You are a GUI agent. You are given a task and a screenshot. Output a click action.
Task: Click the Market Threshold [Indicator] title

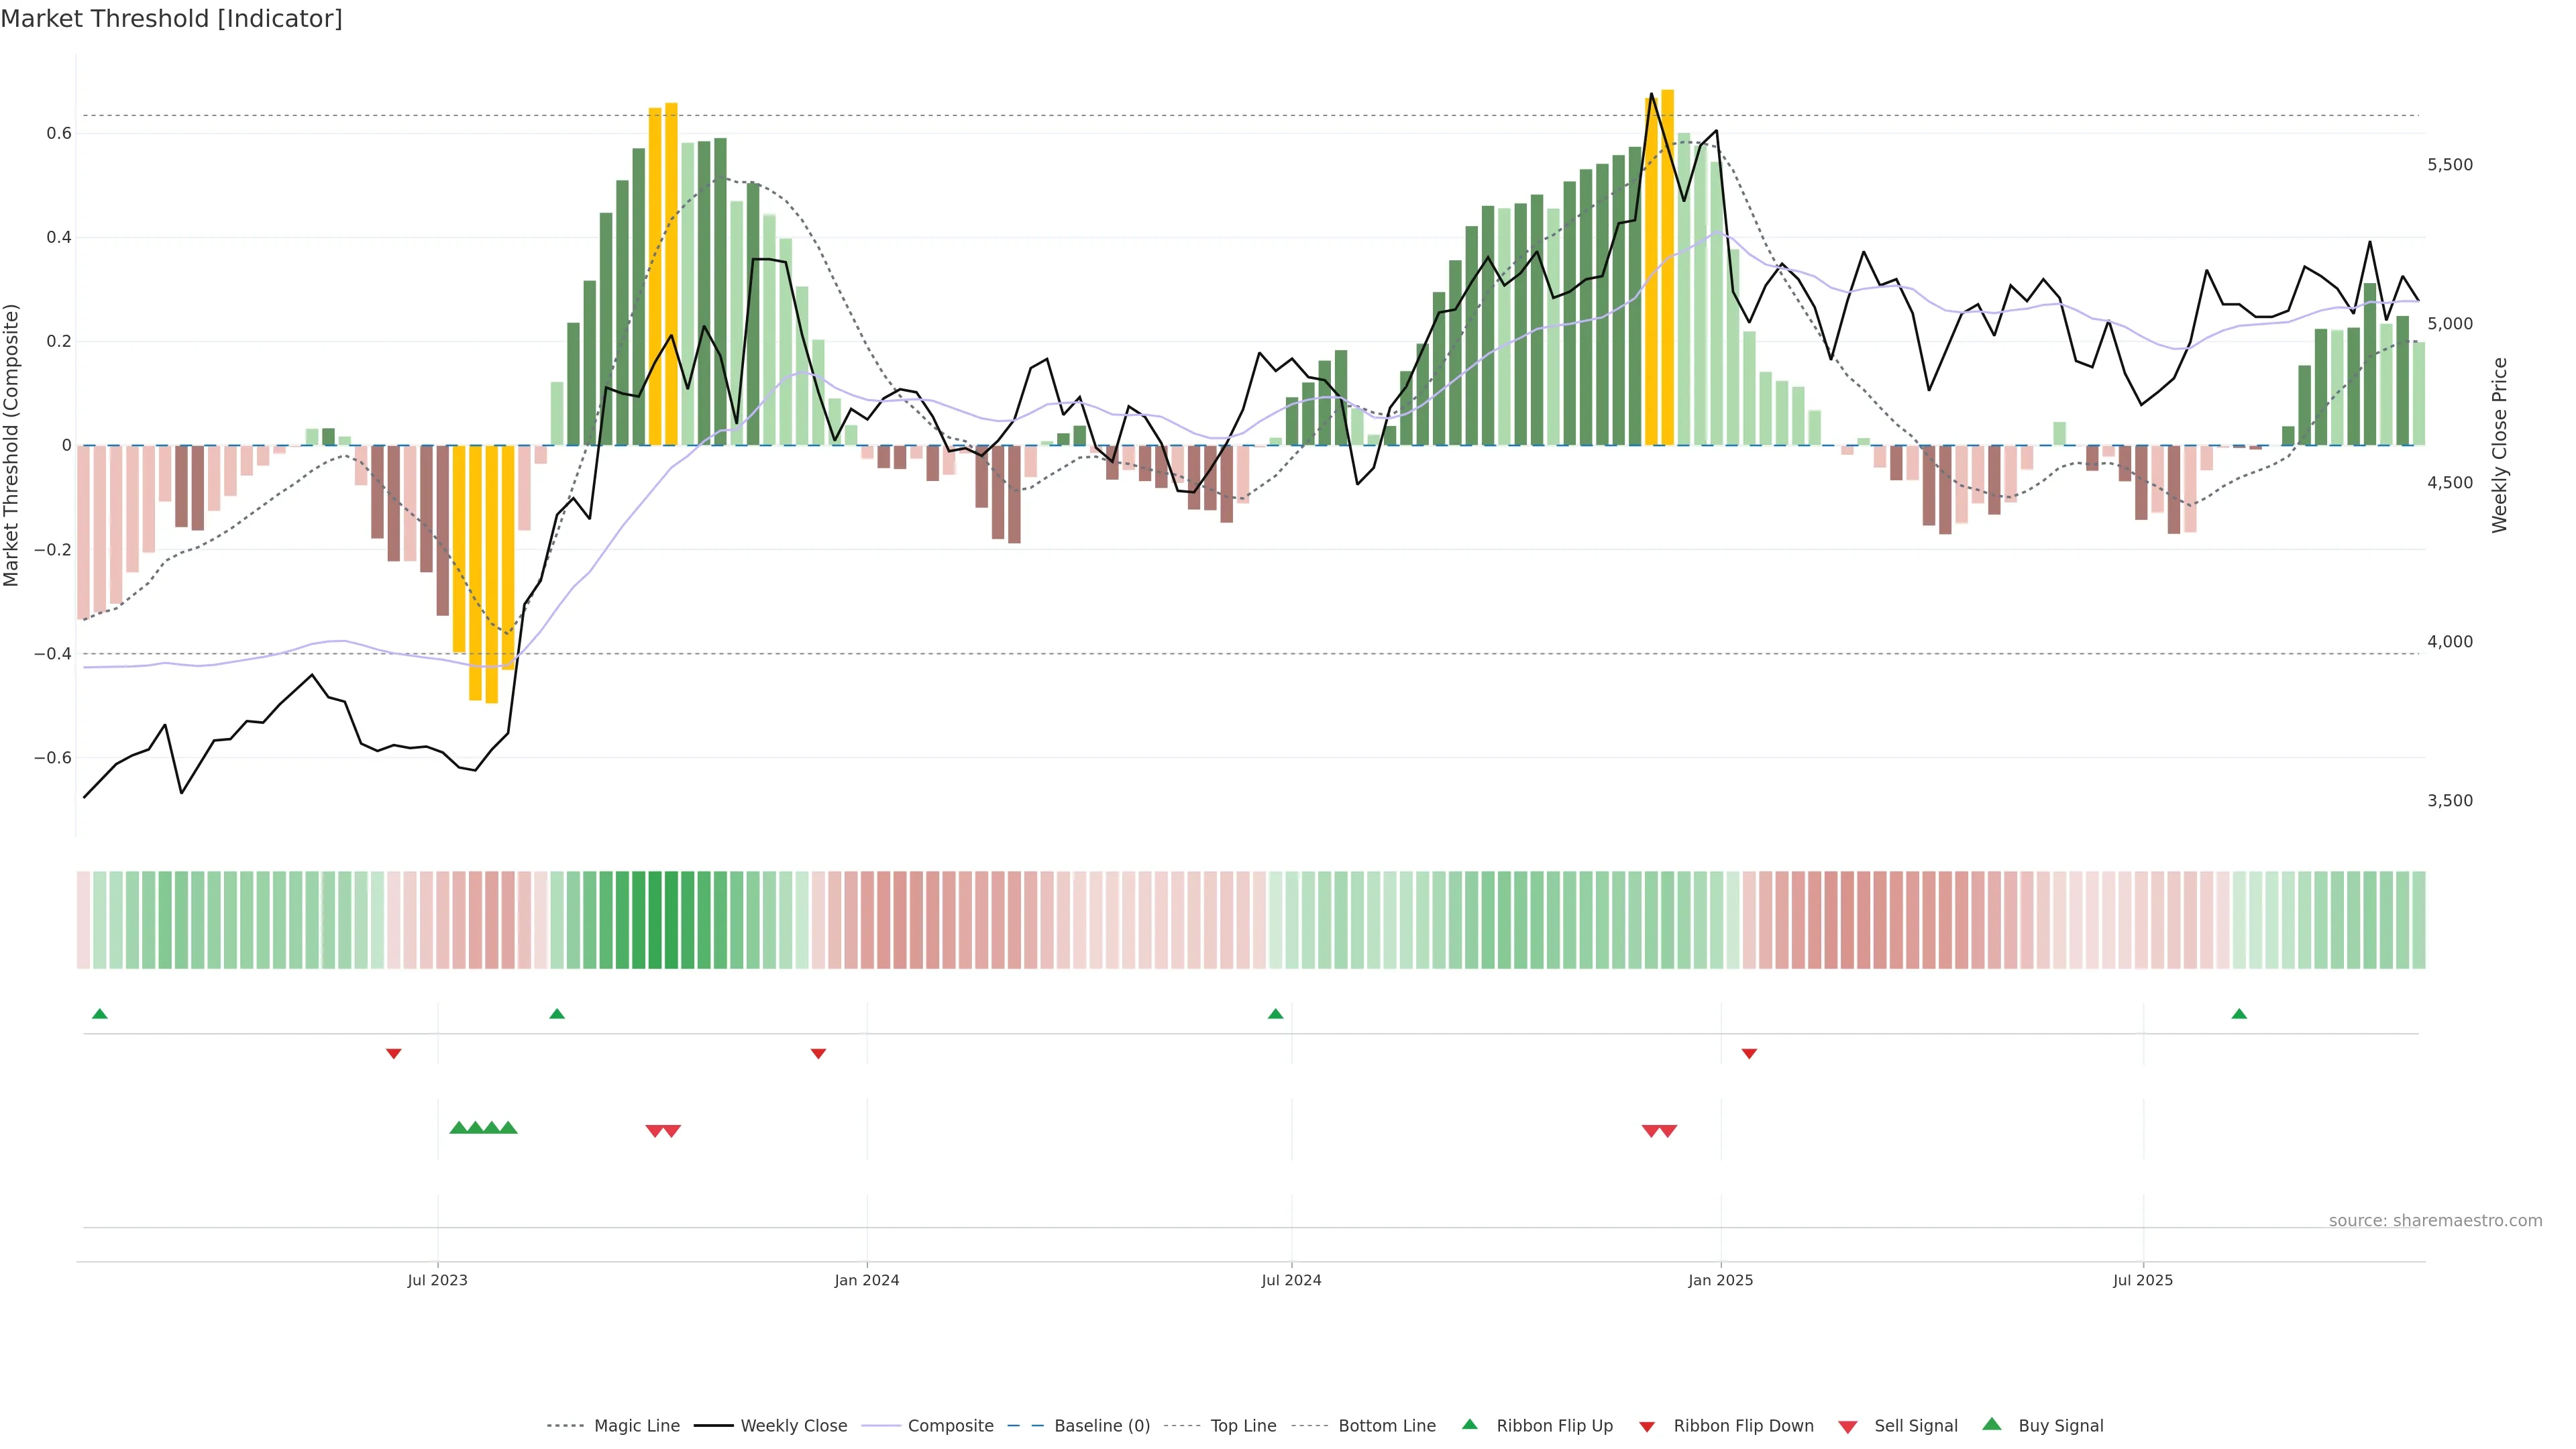click(171, 19)
